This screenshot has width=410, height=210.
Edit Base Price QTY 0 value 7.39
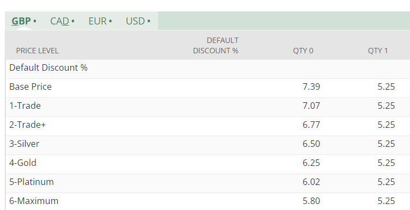pyautogui.click(x=311, y=87)
